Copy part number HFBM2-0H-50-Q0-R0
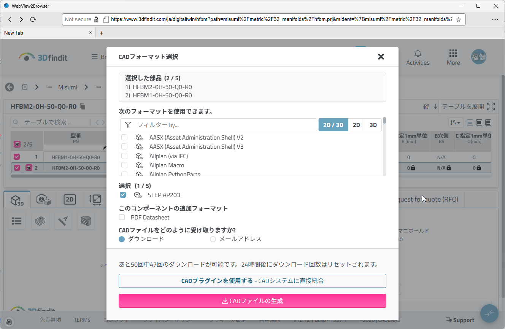Viewport: 505px width, 329px height. [x=83, y=106]
